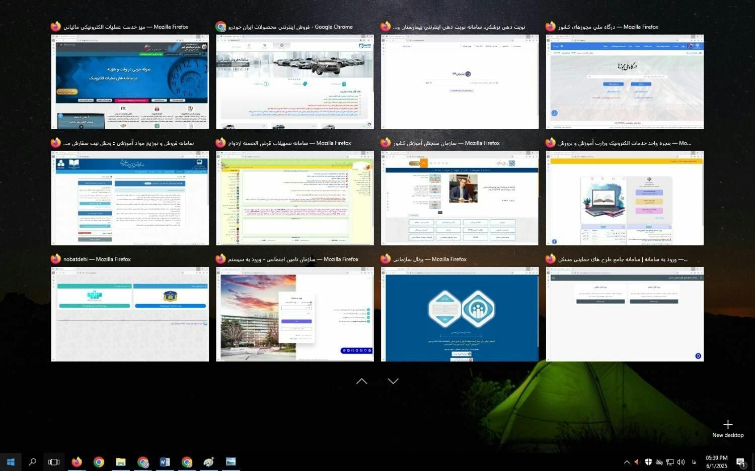Open Windows Security from the system tray
The height and width of the screenshot is (471, 755).
click(649, 462)
